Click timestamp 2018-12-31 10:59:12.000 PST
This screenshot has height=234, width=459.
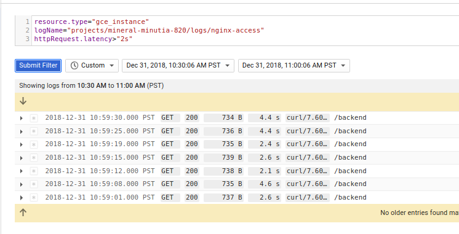[100, 171]
